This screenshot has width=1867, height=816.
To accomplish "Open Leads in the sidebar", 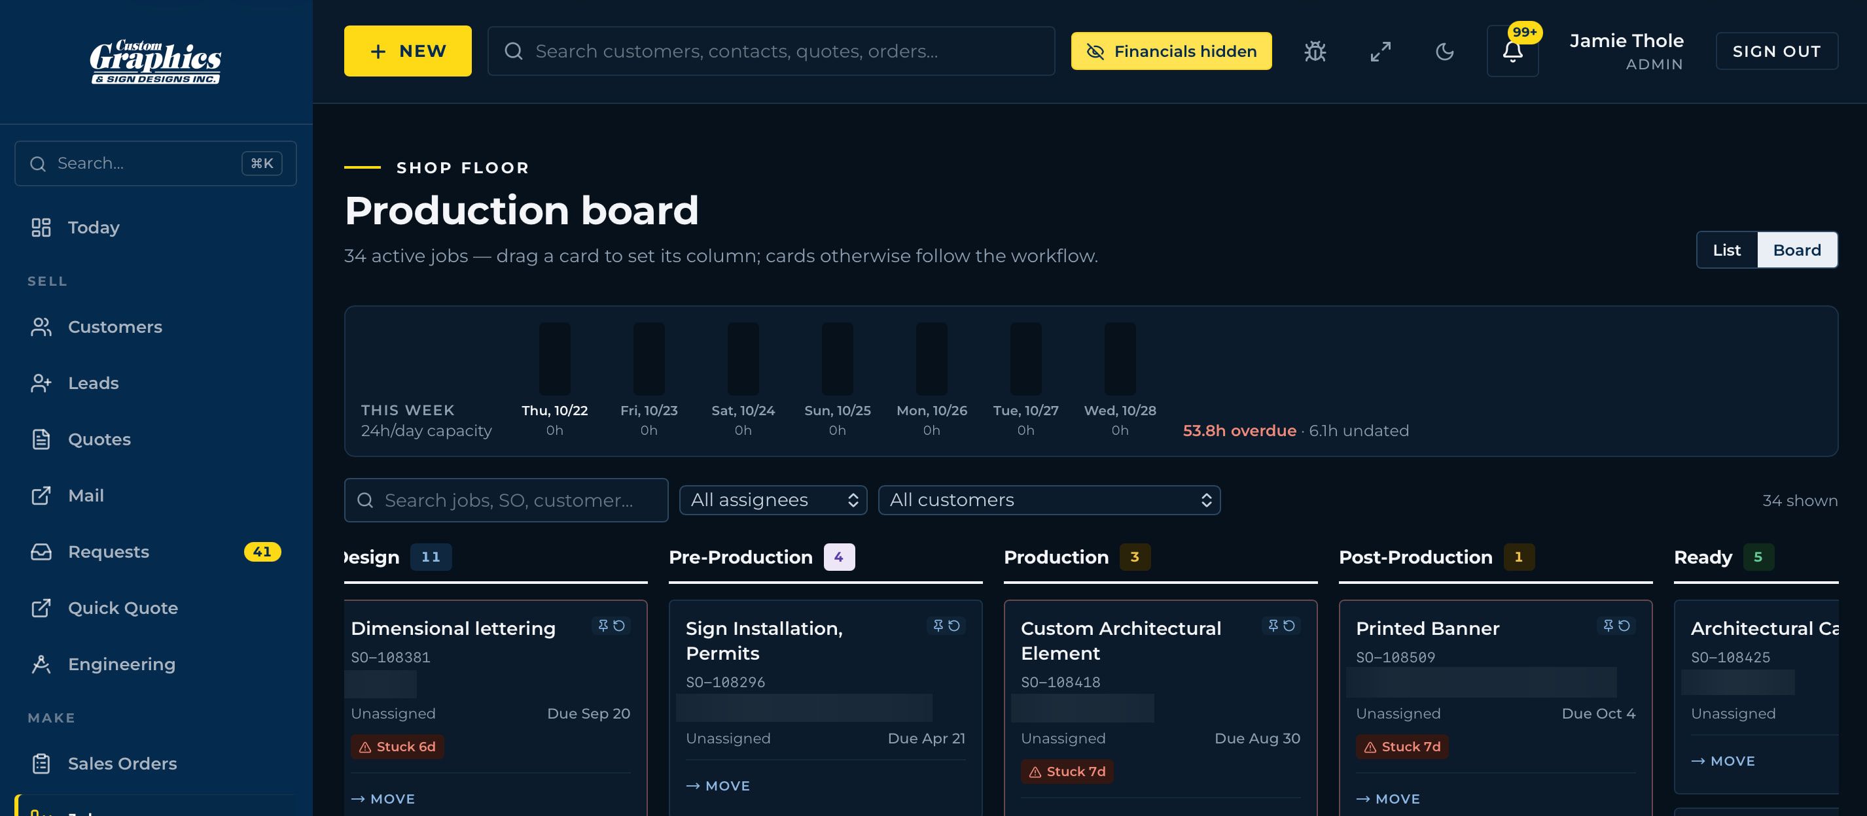I will tap(155, 383).
